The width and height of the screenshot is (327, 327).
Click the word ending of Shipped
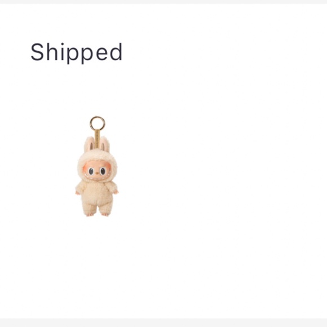pyautogui.click(x=109, y=52)
